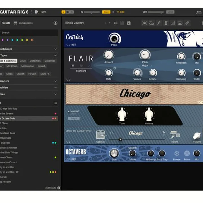Click the Room icon in Matched Cabinet Pro
The height and width of the screenshot is (203, 203).
pos(175,135)
